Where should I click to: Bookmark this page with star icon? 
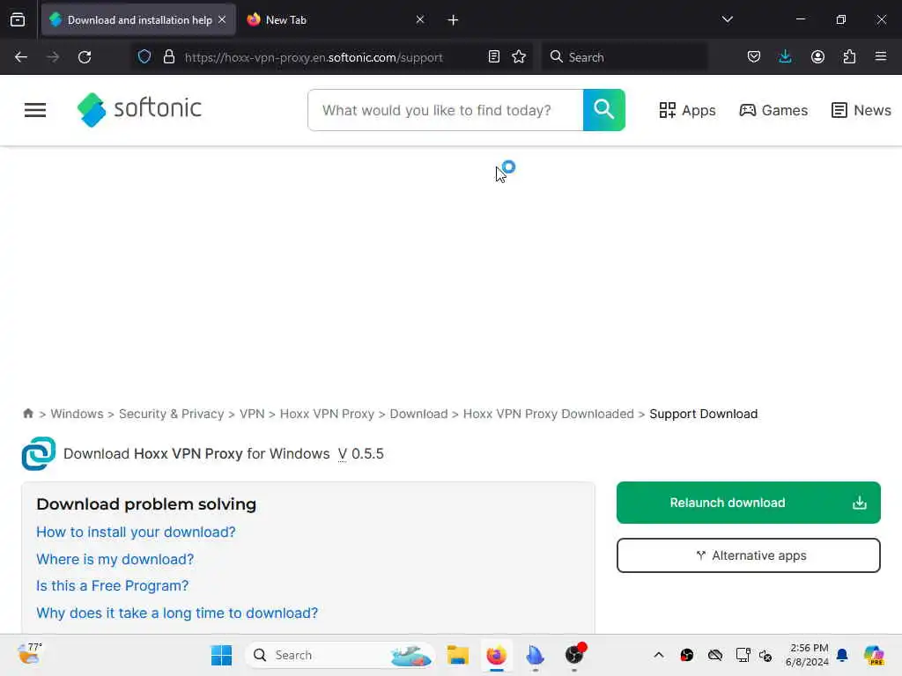[x=519, y=56]
